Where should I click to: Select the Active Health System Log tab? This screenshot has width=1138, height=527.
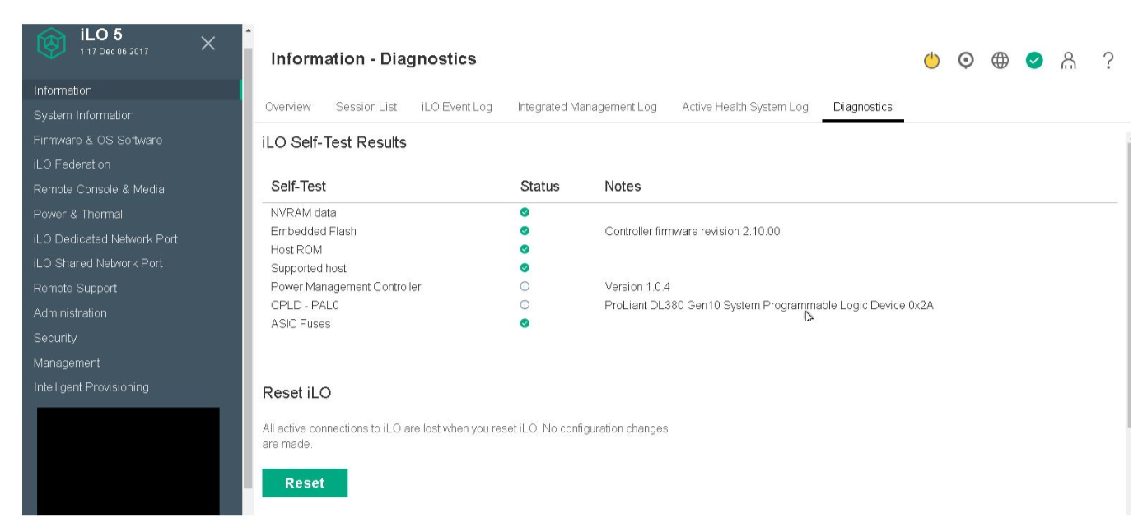(744, 107)
